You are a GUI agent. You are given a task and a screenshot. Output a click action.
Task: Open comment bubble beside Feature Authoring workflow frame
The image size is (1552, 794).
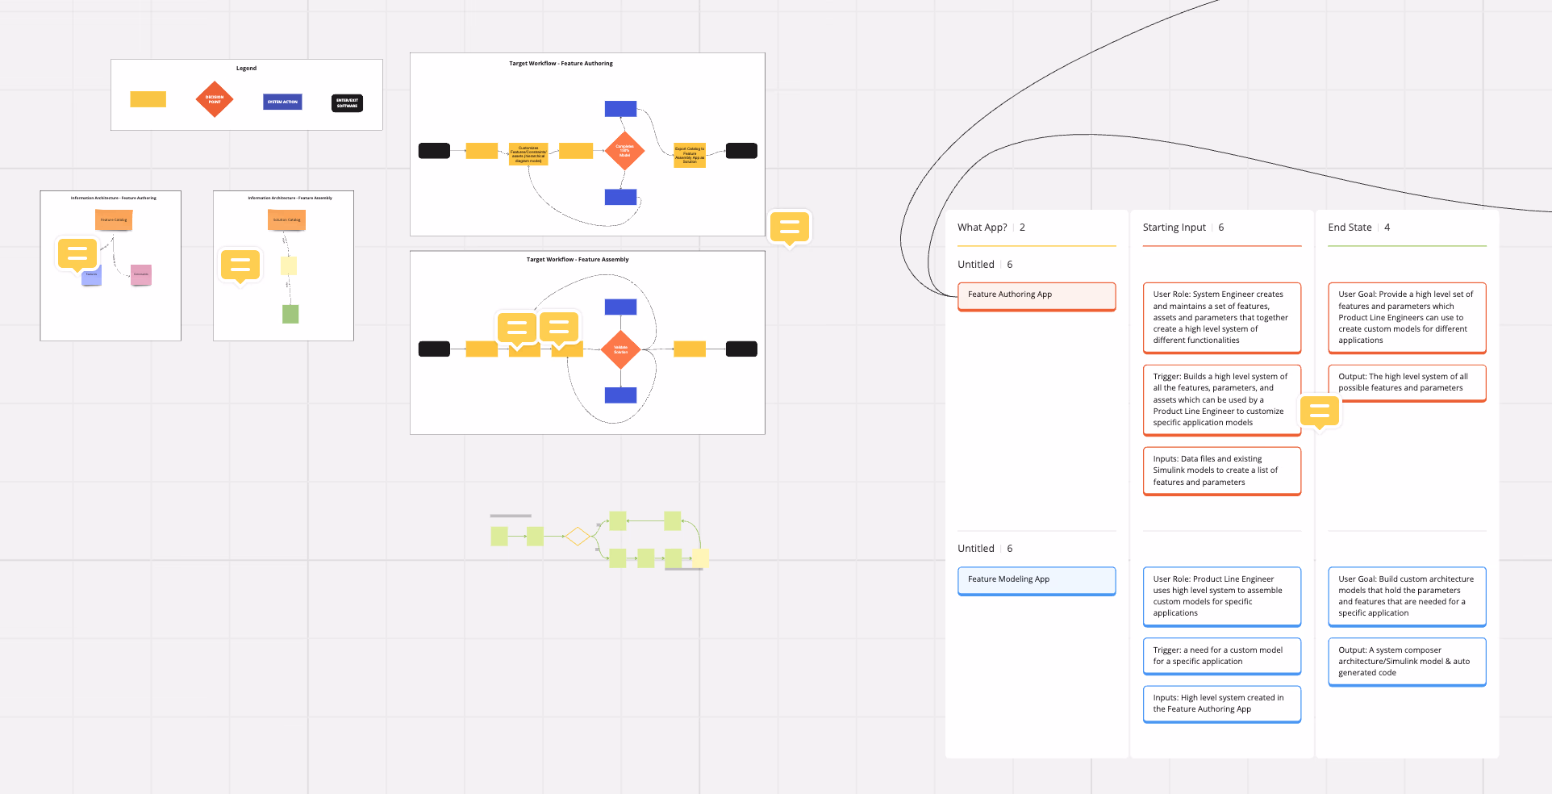[x=789, y=228]
